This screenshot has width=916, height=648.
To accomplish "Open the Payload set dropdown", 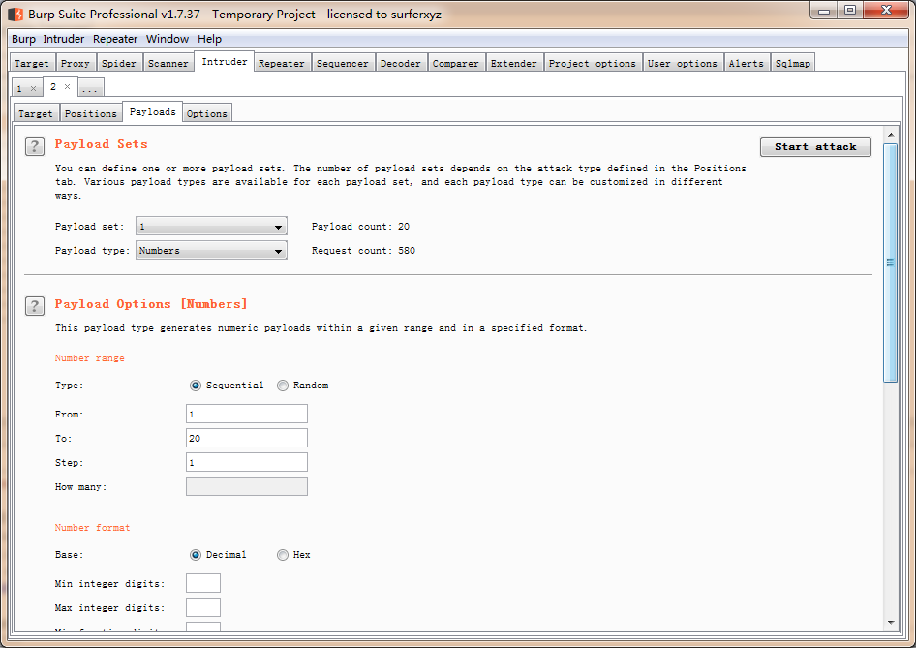I will coord(211,226).
